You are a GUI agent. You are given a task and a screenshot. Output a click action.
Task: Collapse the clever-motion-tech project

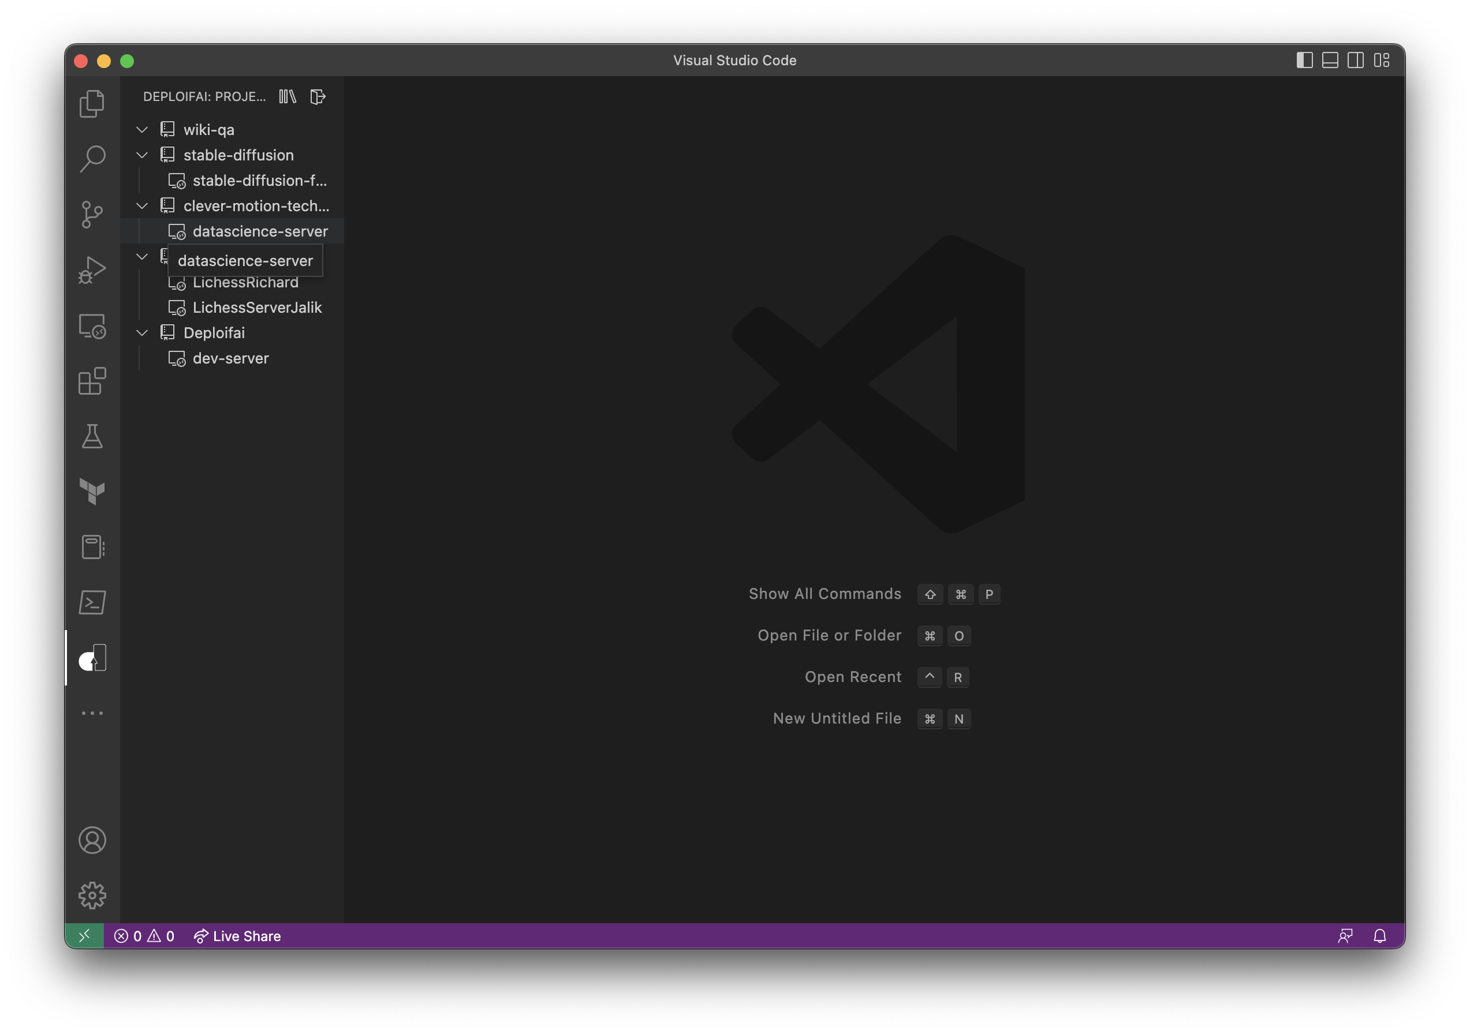click(x=142, y=206)
